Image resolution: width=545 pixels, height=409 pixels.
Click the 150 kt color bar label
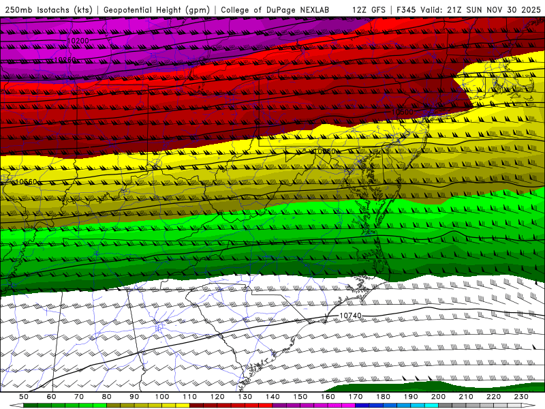click(x=300, y=397)
